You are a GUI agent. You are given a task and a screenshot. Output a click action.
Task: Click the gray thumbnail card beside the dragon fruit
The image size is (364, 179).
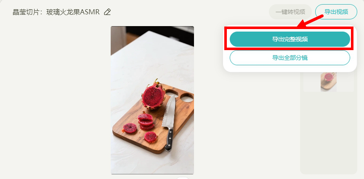coord(345,82)
